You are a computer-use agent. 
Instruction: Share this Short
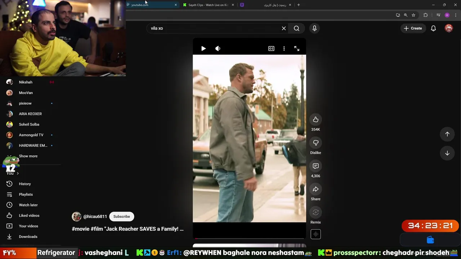click(x=315, y=189)
